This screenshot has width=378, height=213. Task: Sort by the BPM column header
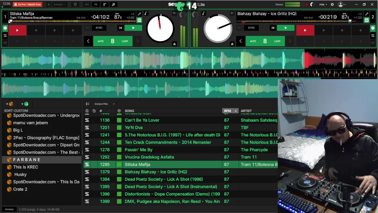(x=230, y=111)
